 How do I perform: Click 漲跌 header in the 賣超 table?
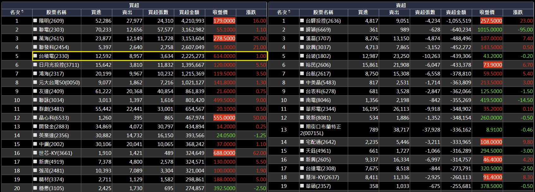(x=518, y=12)
